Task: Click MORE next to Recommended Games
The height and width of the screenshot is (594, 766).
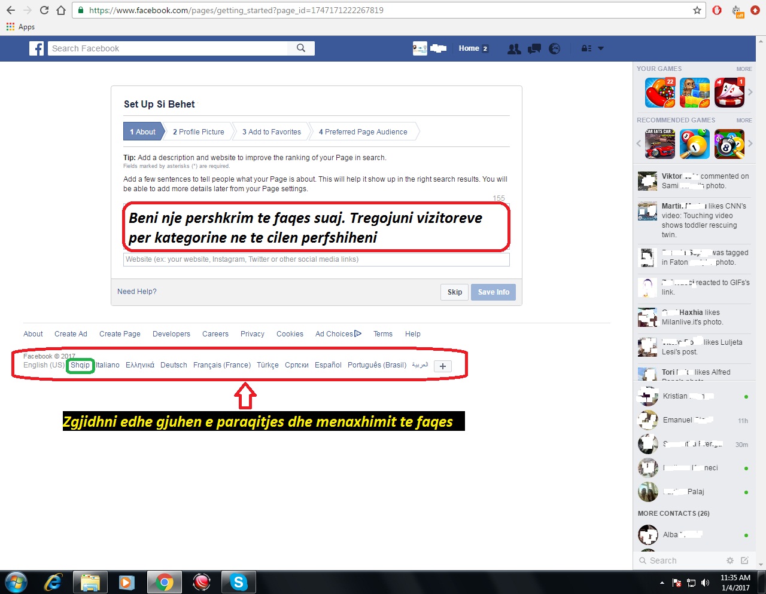Action: click(x=744, y=121)
